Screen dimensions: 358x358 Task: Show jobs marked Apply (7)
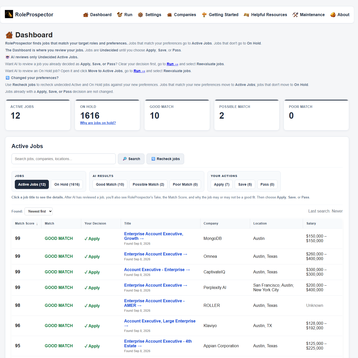point(222,184)
